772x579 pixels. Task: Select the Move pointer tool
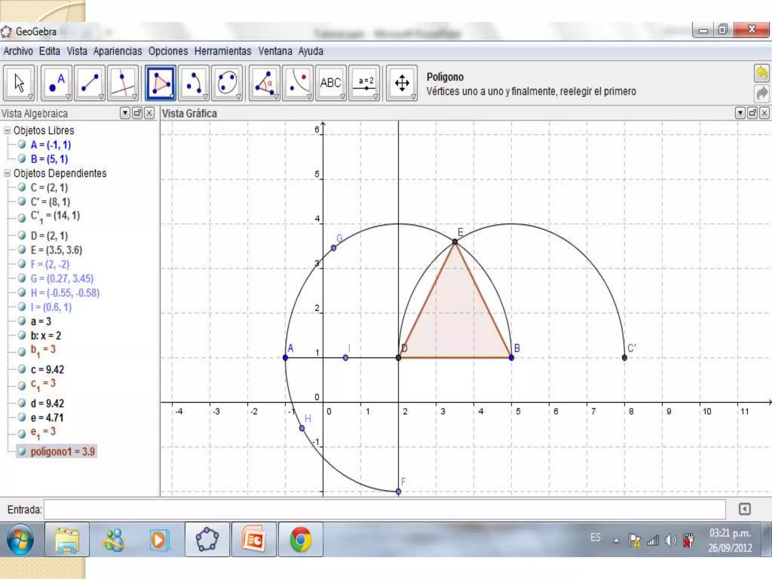click(19, 83)
